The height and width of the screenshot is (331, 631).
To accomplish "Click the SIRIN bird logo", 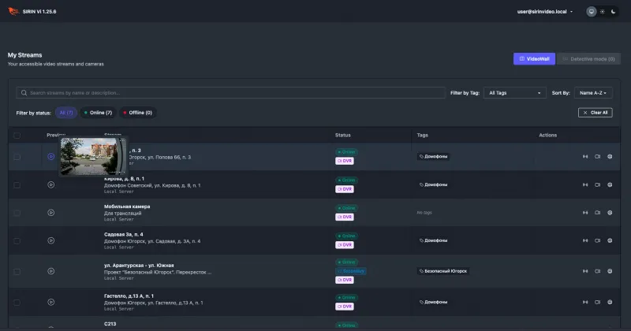I will click(13, 11).
